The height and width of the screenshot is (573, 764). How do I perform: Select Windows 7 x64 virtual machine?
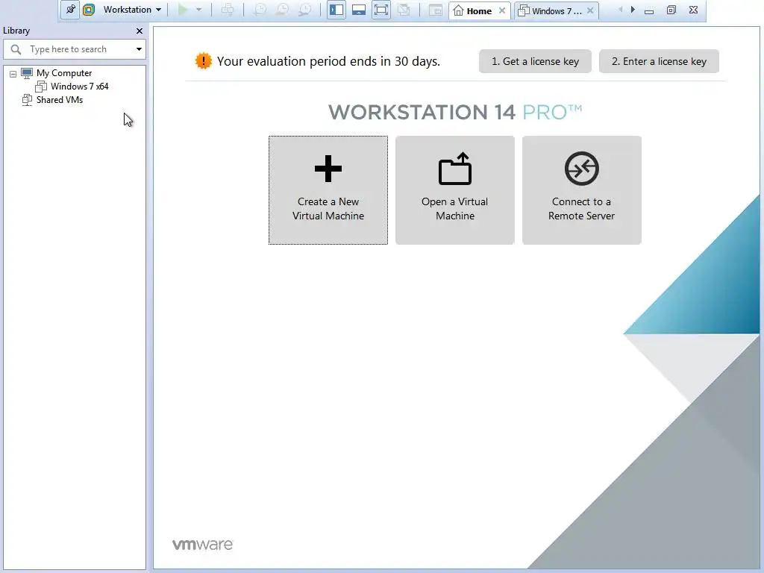79,87
